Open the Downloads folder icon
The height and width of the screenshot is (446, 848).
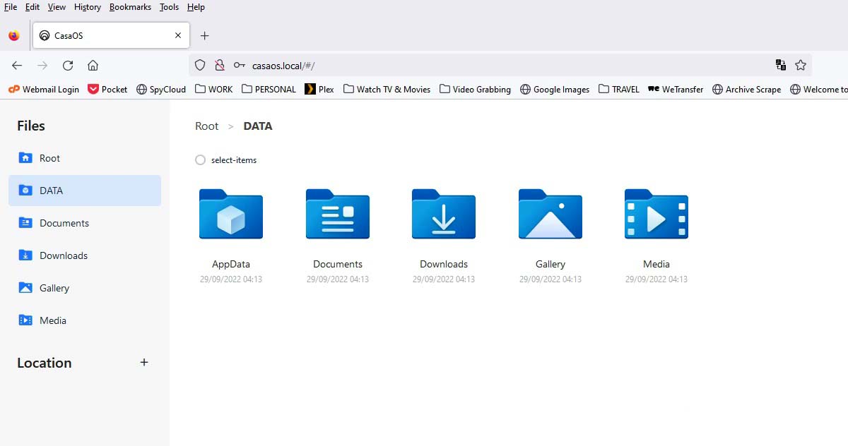pyautogui.click(x=443, y=215)
